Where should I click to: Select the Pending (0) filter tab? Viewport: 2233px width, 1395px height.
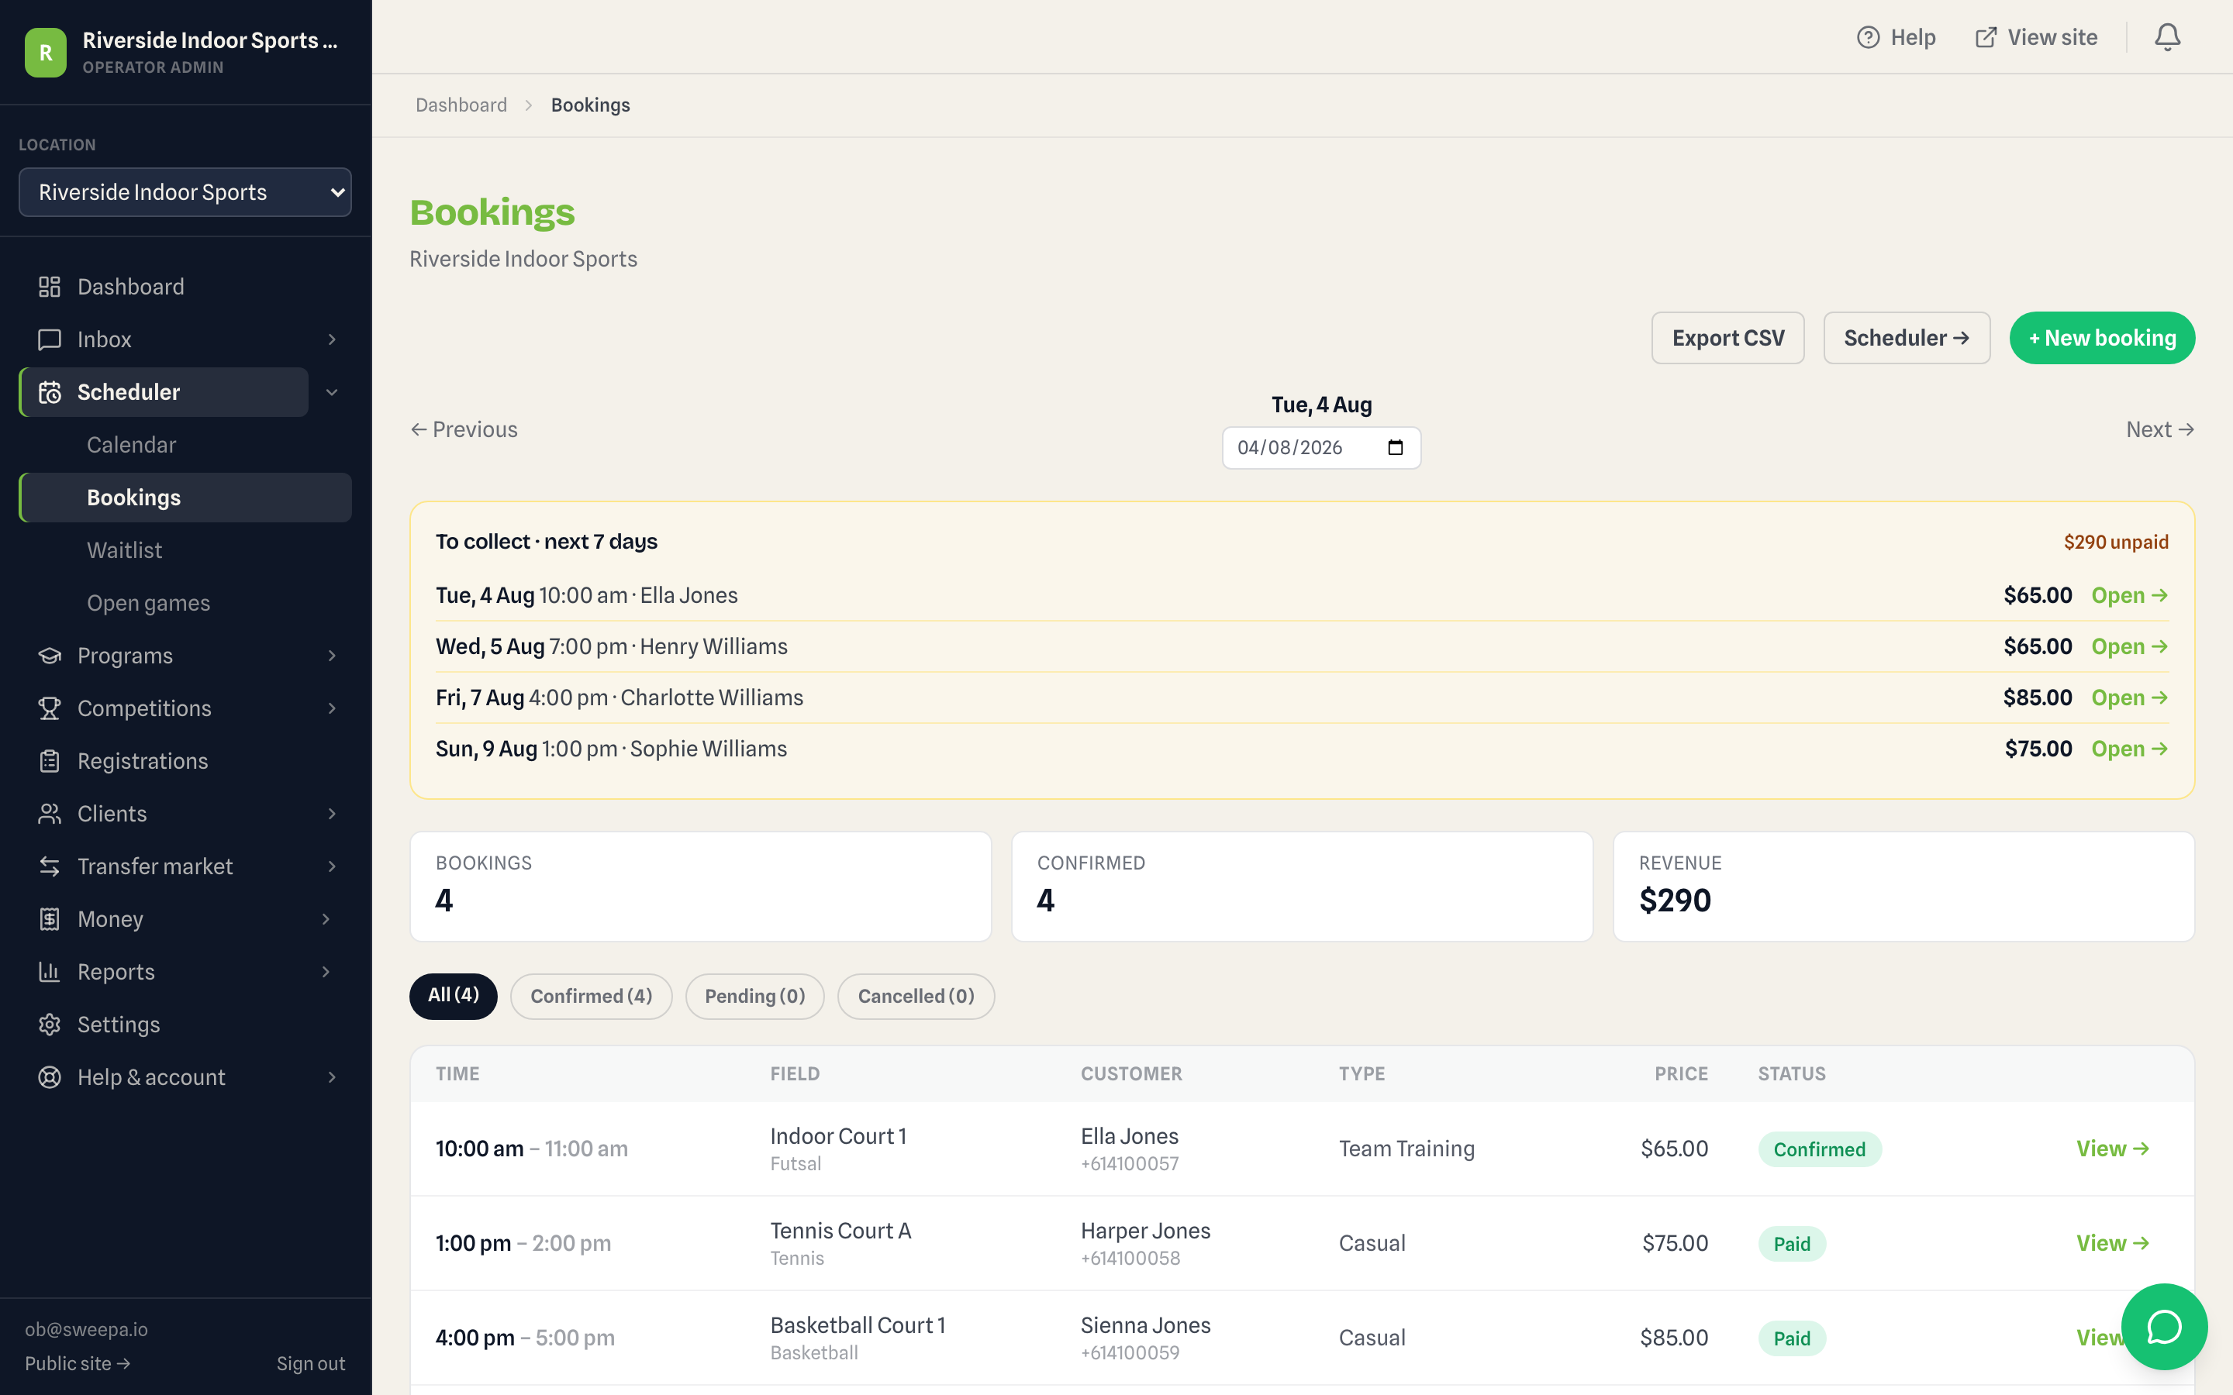(754, 996)
